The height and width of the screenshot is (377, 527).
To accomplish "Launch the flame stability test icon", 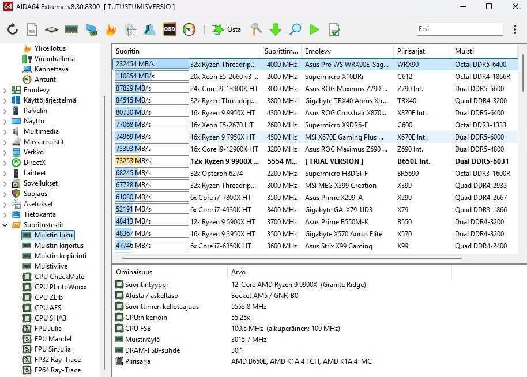I will coord(111,29).
